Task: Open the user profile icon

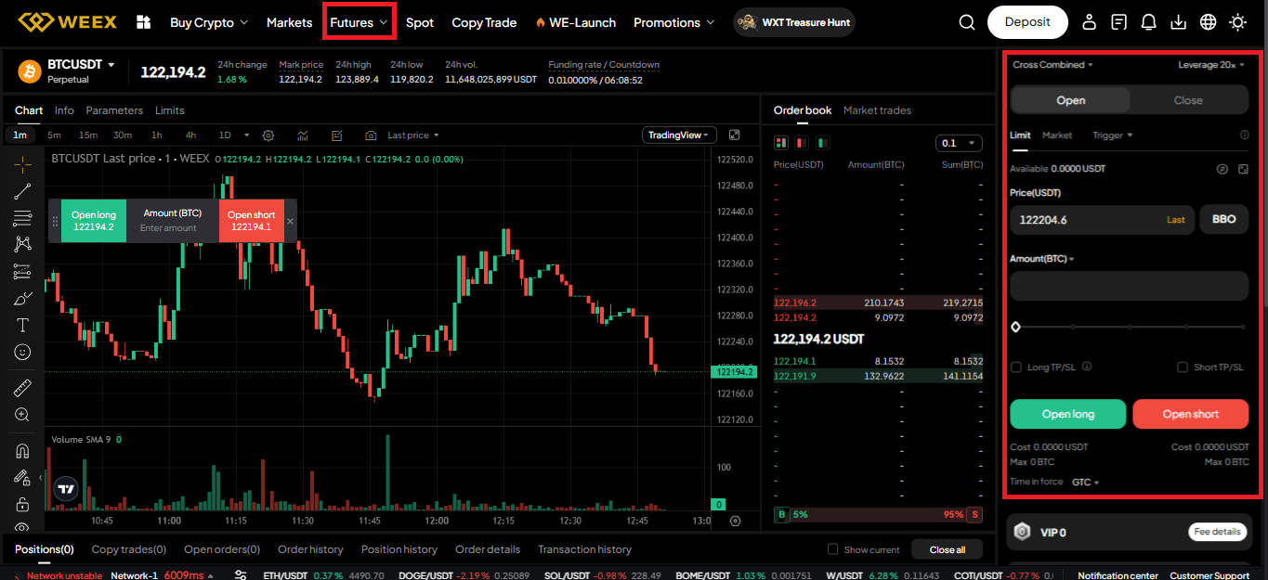Action: (x=1090, y=22)
